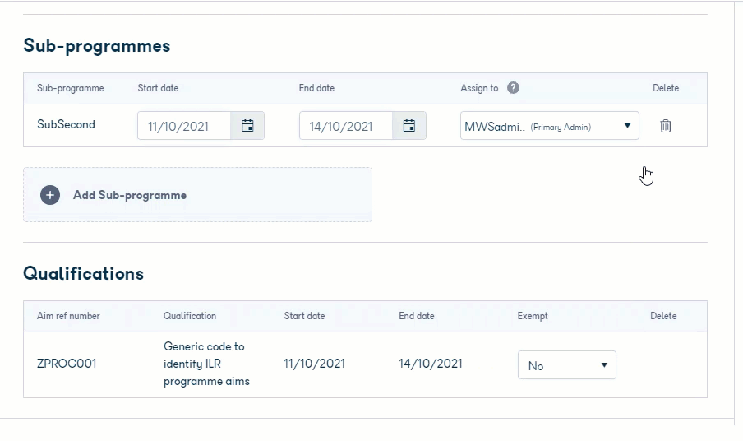Click the Start date header in Sub-programmes table
This screenshot has height=441, width=743.
pos(158,88)
